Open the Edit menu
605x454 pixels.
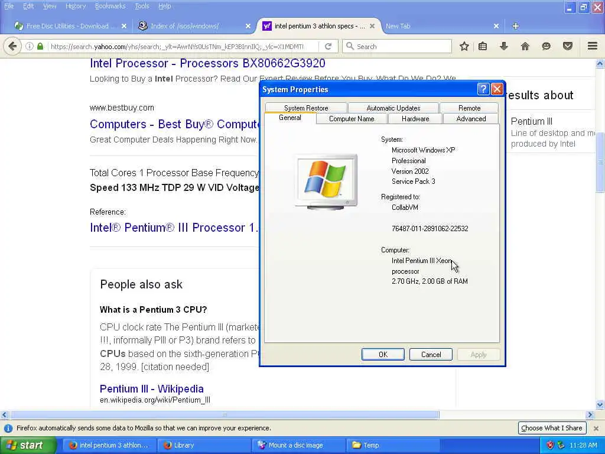(x=28, y=6)
